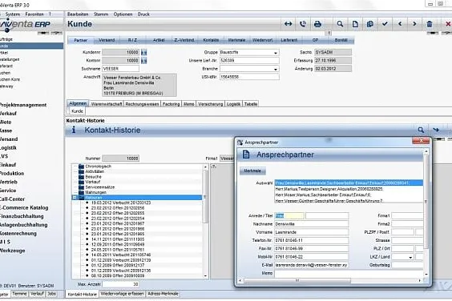This screenshot has height=301, width=452.
Task: Click the horizontal scrollbar in Ansprechpartner dialog
Action: 297,280
